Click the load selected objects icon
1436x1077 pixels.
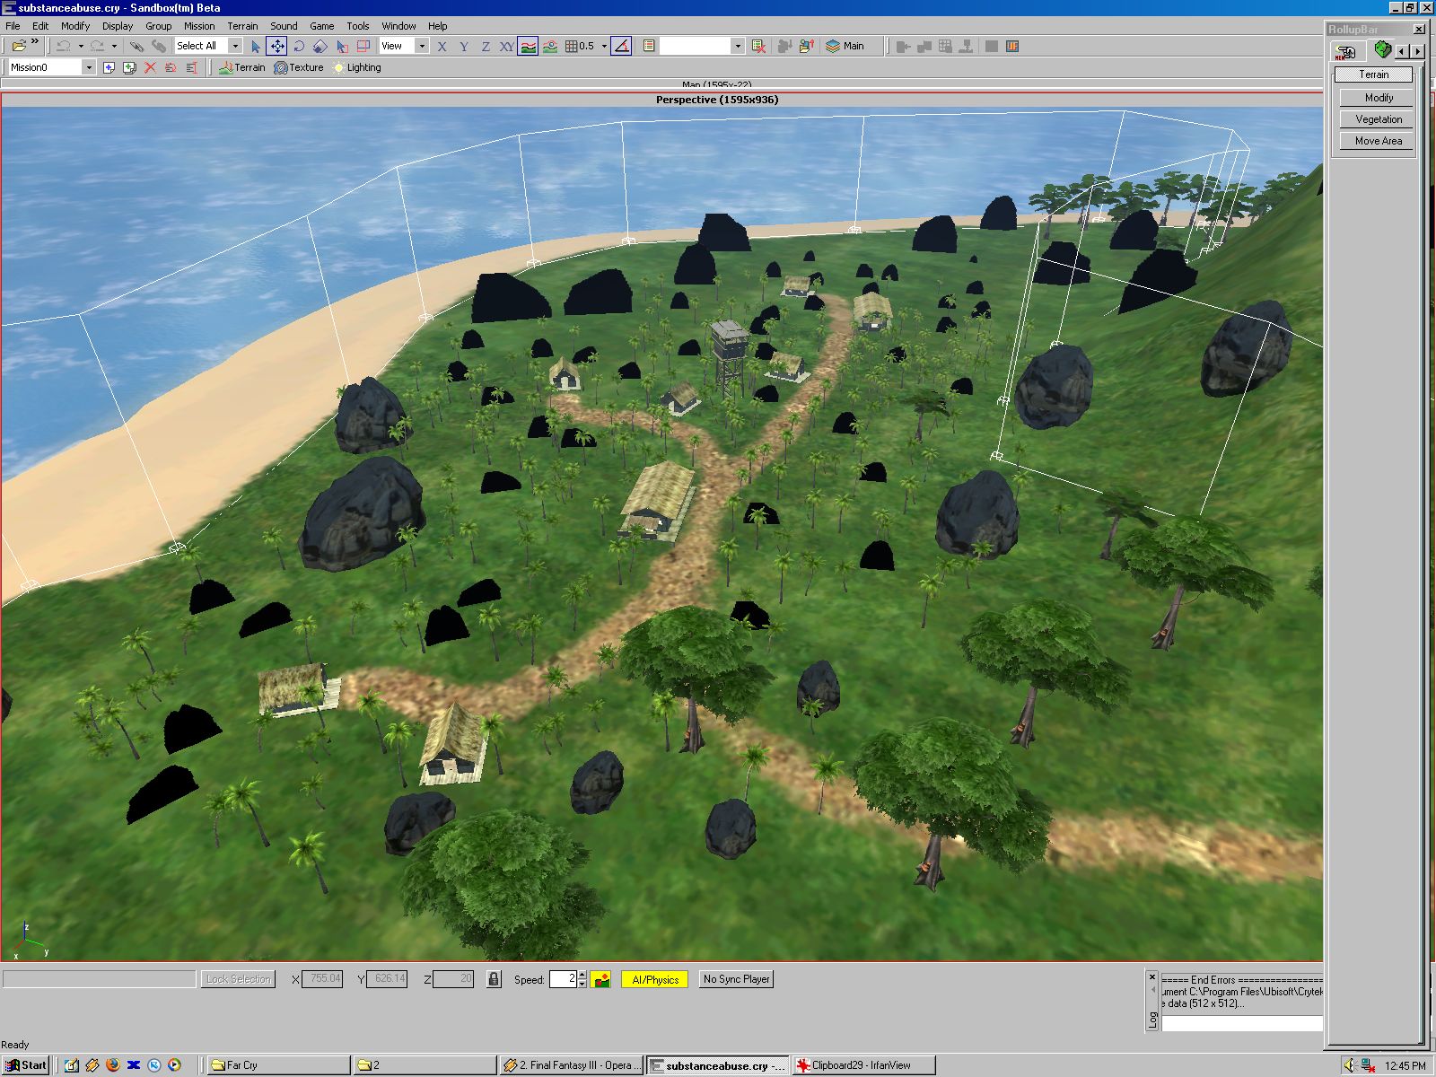[x=806, y=46]
